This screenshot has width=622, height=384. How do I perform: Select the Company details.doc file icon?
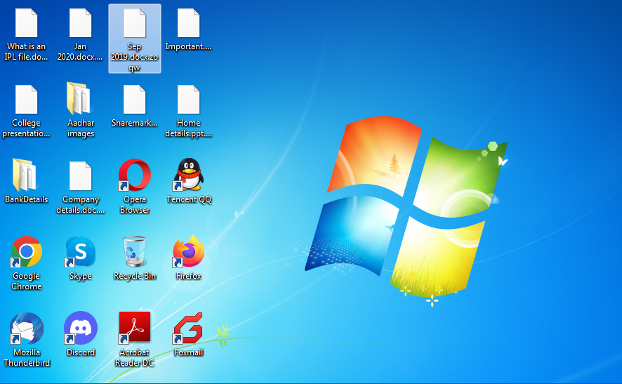81,176
